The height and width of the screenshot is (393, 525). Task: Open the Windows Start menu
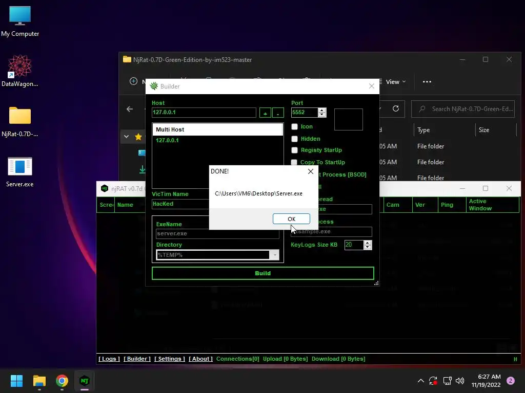coord(16,381)
